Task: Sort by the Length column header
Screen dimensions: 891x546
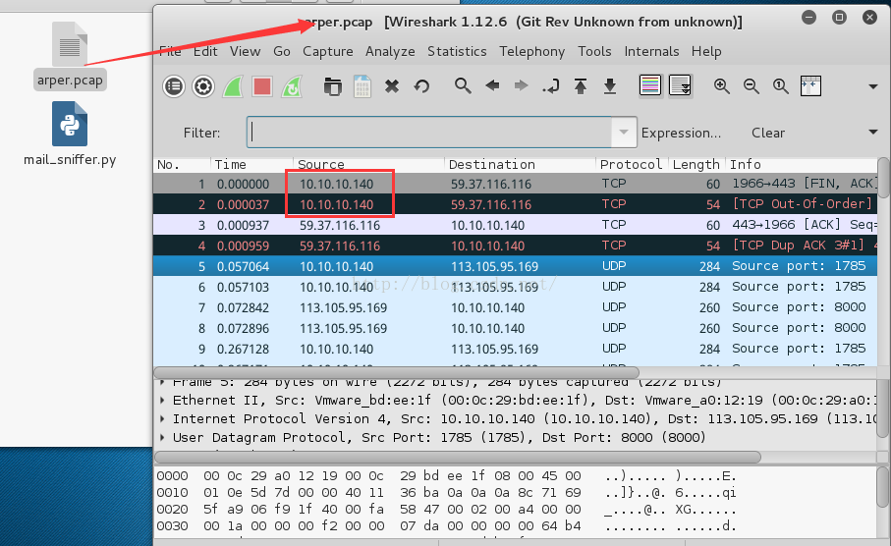Action: (x=696, y=165)
